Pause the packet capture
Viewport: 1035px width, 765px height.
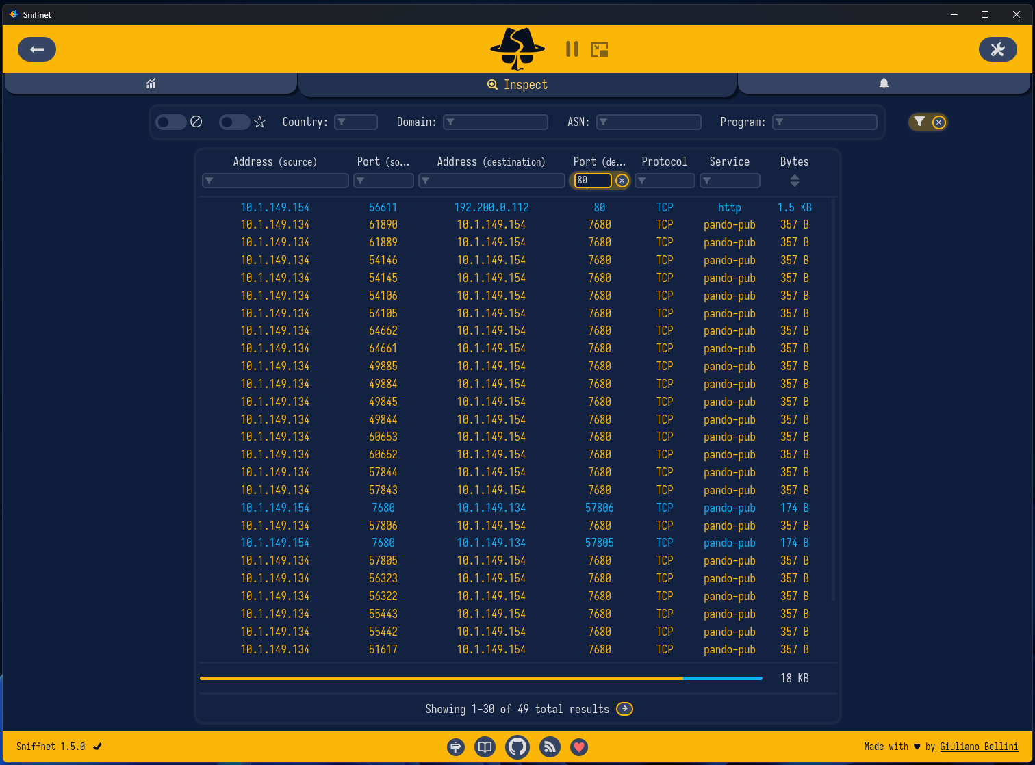point(572,49)
